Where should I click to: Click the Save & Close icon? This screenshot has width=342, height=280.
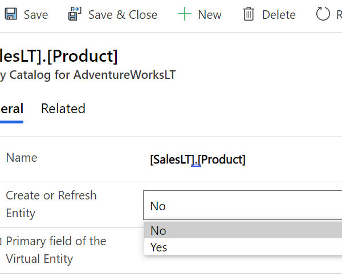coord(75,14)
